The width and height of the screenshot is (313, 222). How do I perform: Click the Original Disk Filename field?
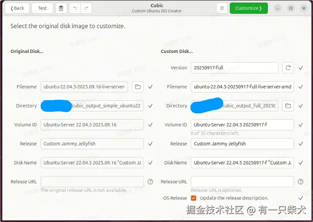pyautogui.click(x=84, y=87)
